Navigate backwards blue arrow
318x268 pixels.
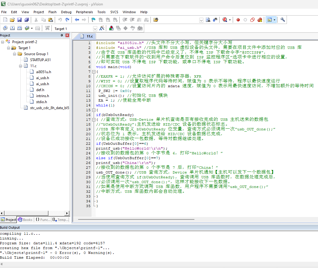[x=77, y=20]
